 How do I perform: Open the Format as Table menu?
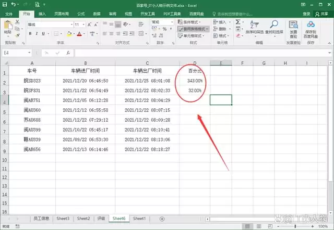[x=193, y=29]
